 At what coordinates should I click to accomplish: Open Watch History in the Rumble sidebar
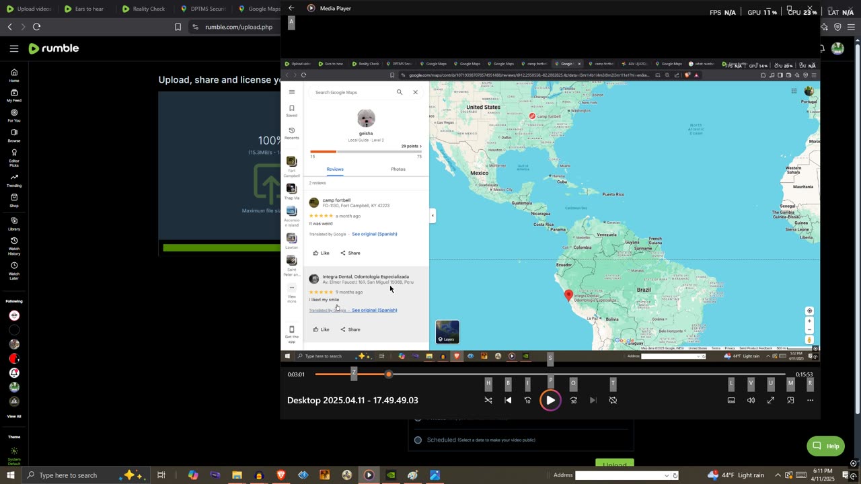[14, 246]
